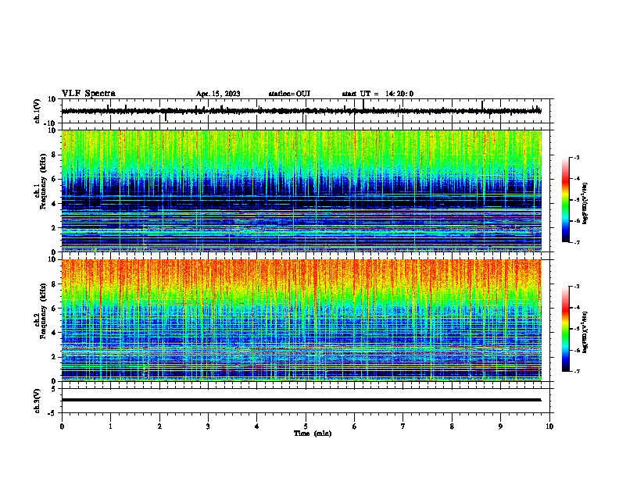Screen dimensions: 619x478
Task: Click the "station=OUI" header label
Action: pyautogui.click(x=289, y=94)
